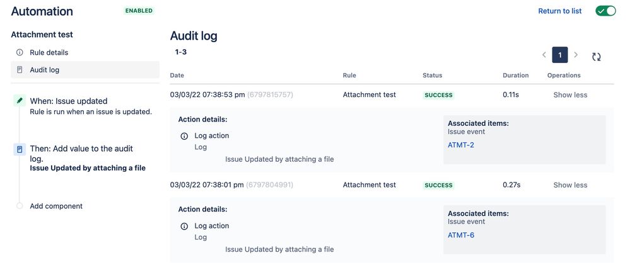Click Return to list link
This screenshot has width=630, height=263.
point(560,11)
